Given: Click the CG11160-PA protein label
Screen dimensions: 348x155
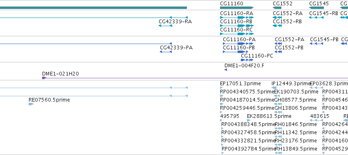Looking at the screenshot, I should click(239, 40).
